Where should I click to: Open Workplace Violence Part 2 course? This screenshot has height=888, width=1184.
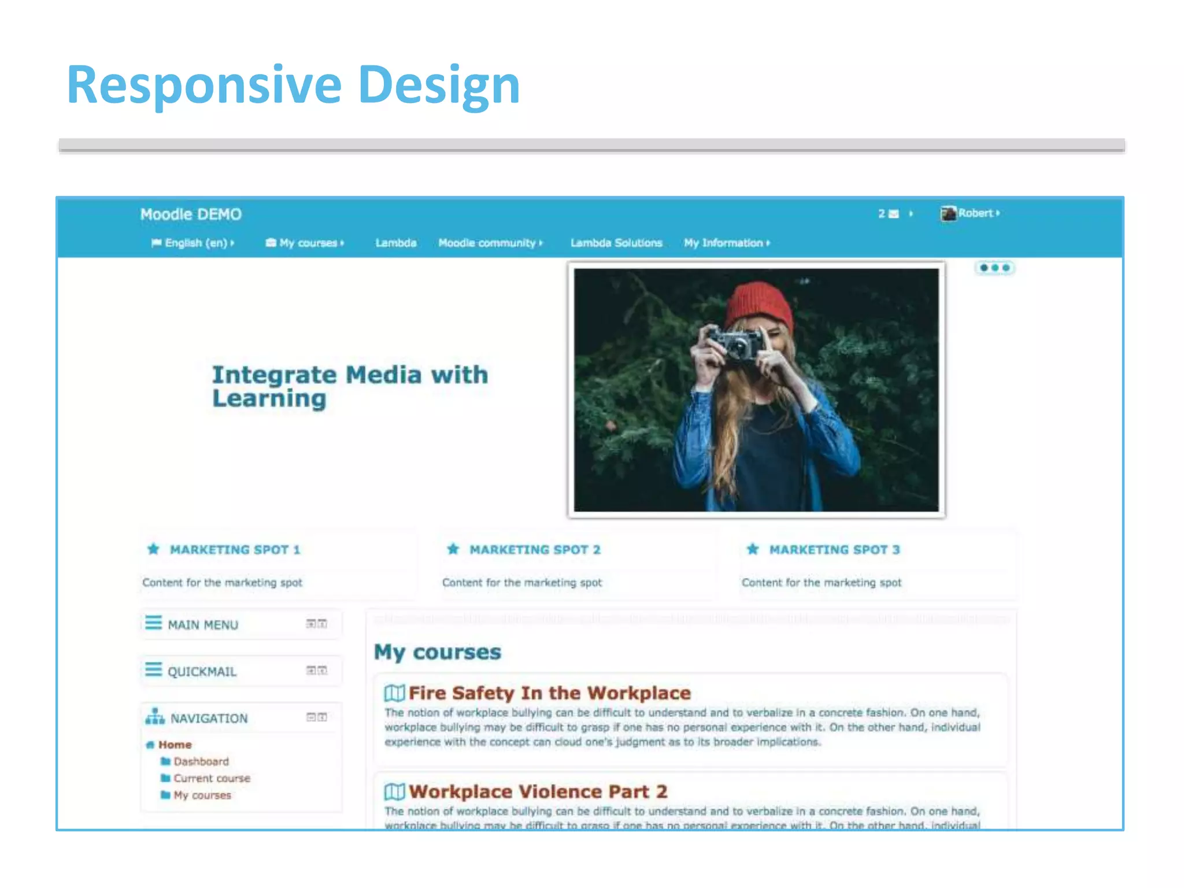(538, 791)
